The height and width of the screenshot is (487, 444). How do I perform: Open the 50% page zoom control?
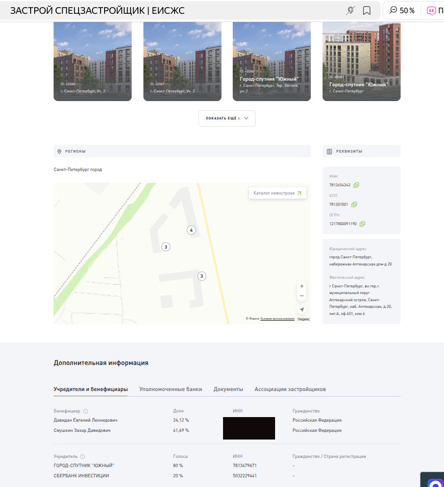pos(402,11)
